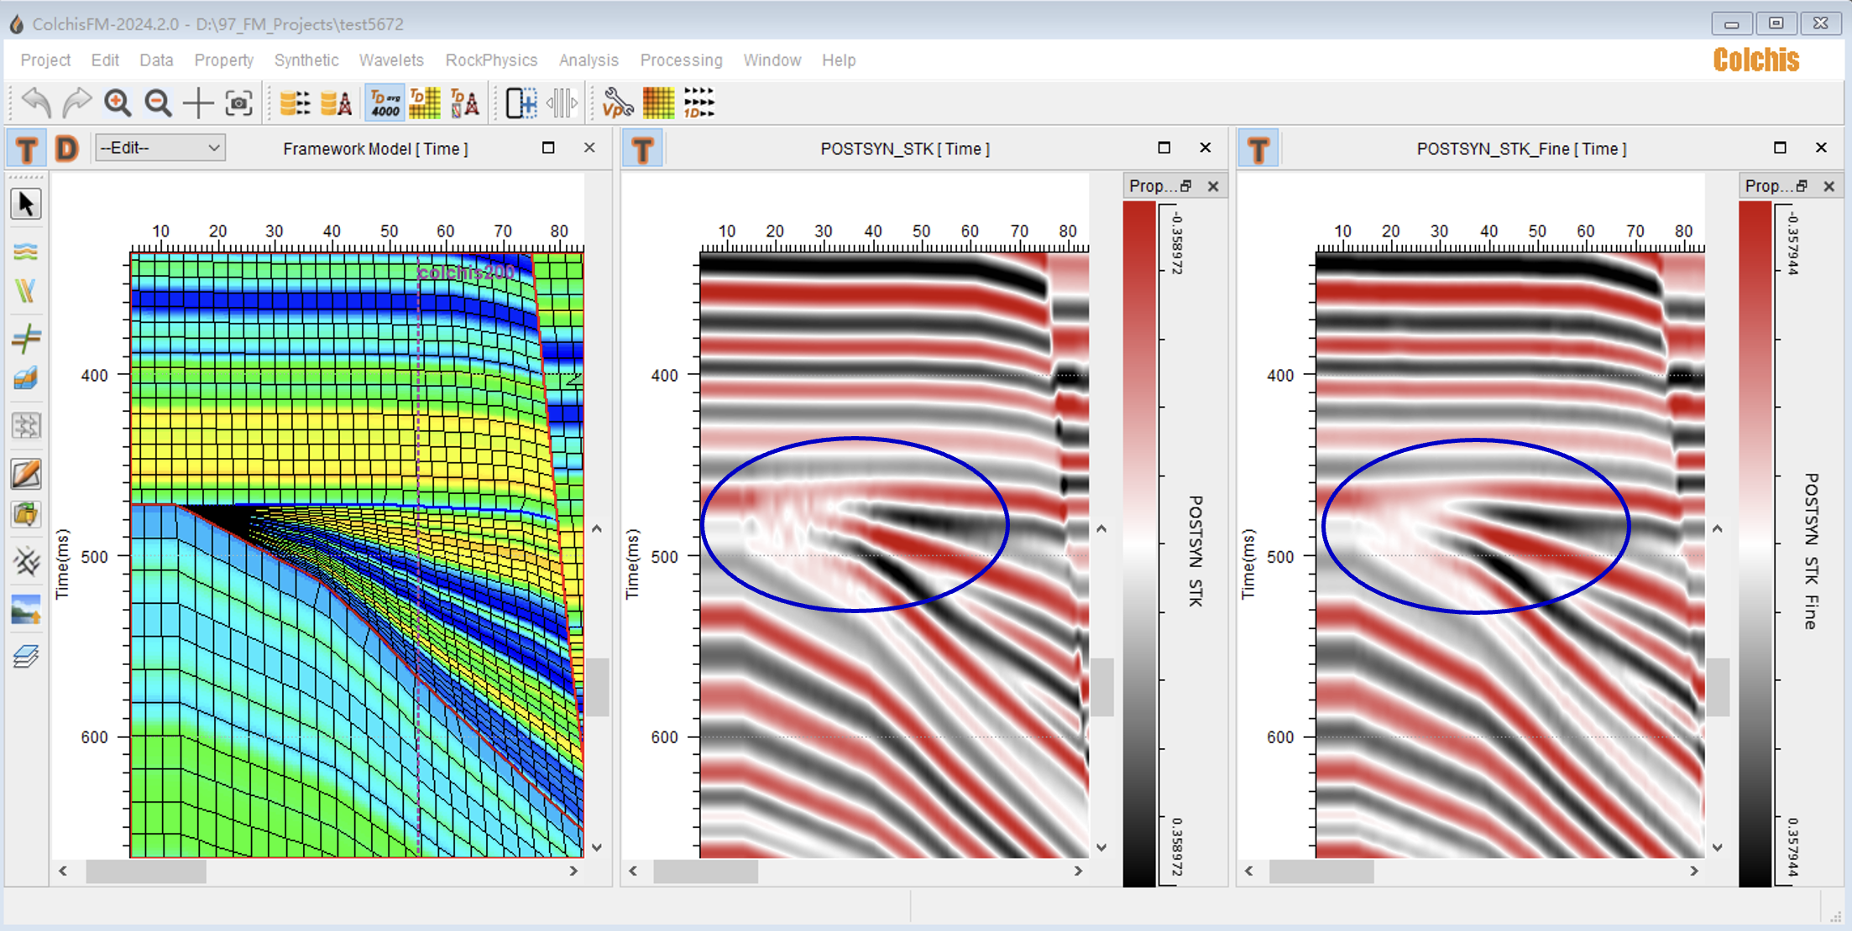Screen dimensions: 1852x931
Task: Open the Property menu
Action: pyautogui.click(x=223, y=60)
